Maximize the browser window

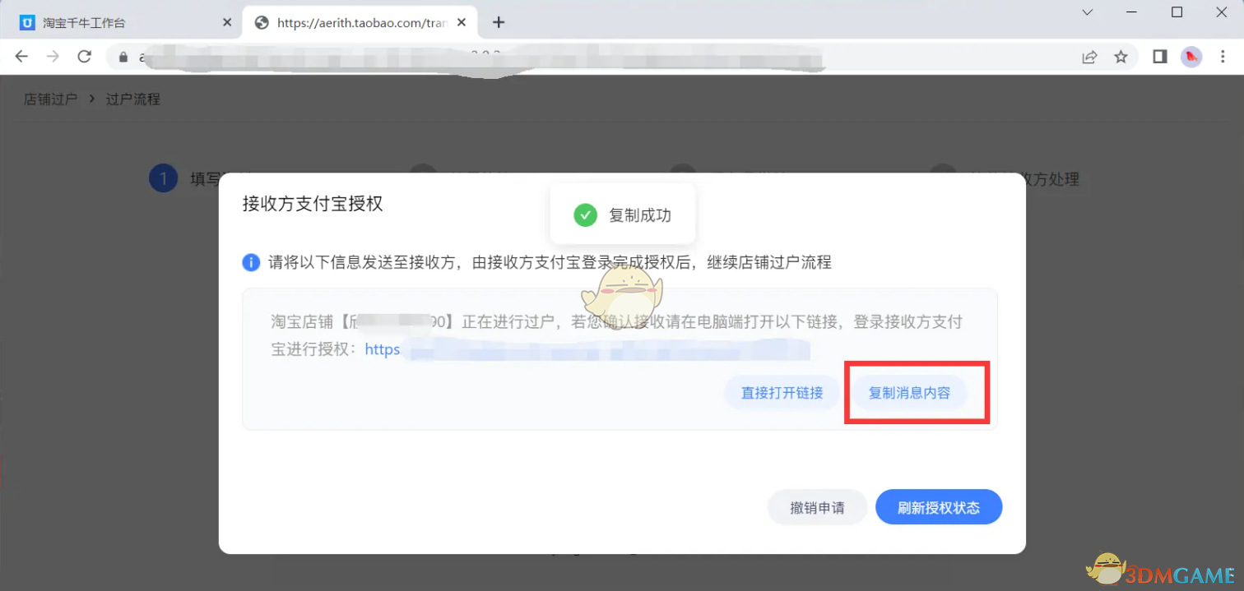(1177, 12)
